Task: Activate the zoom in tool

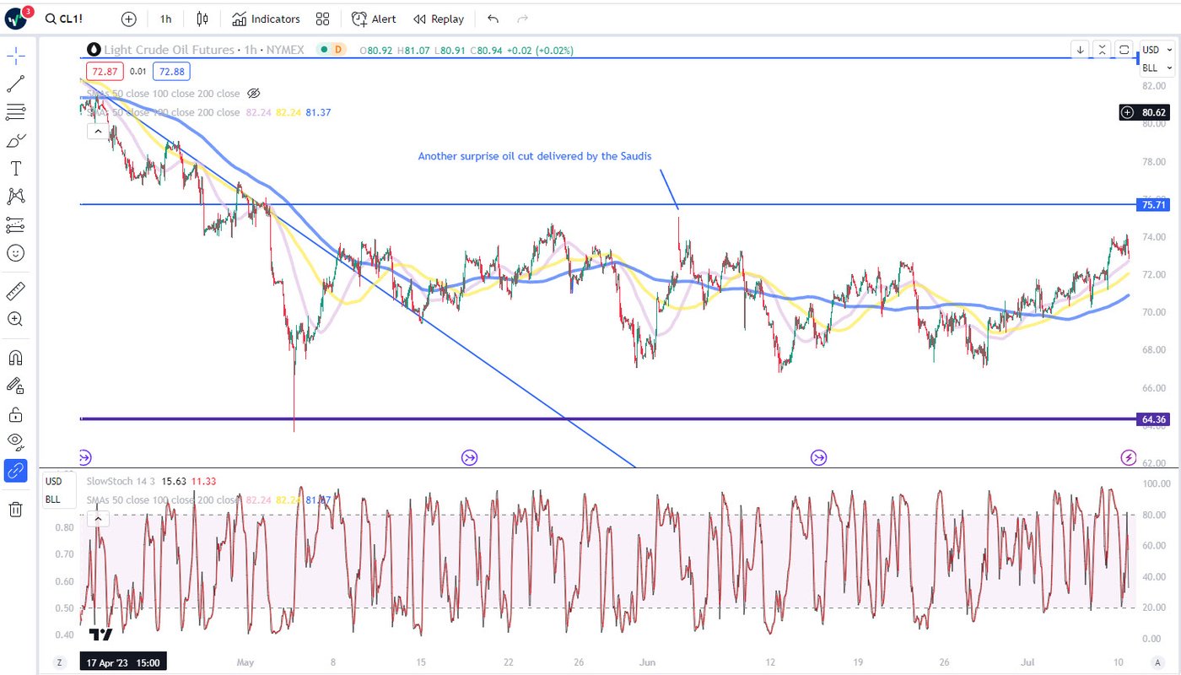Action: click(15, 319)
